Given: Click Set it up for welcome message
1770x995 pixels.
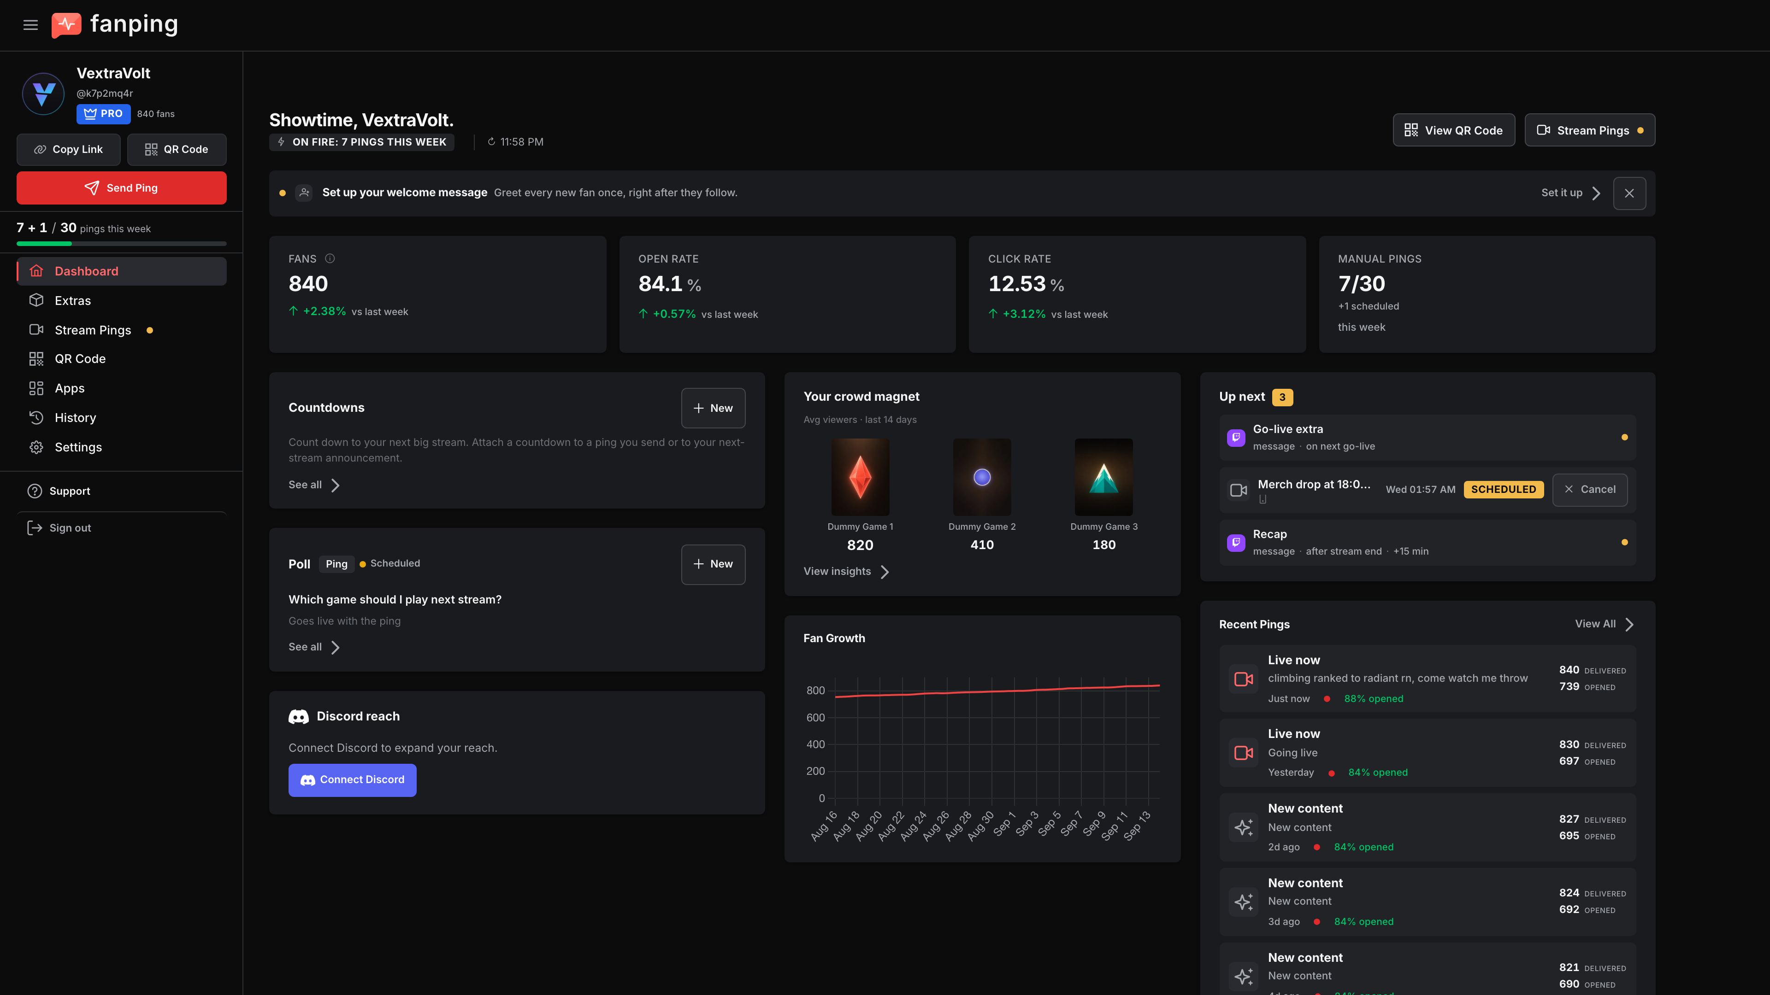Looking at the screenshot, I should click(x=1571, y=193).
